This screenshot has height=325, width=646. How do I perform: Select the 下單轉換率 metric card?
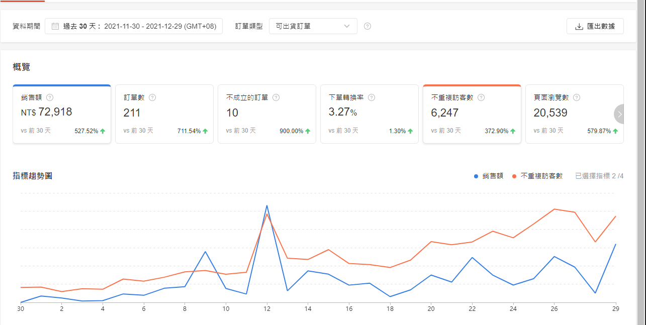(370, 114)
